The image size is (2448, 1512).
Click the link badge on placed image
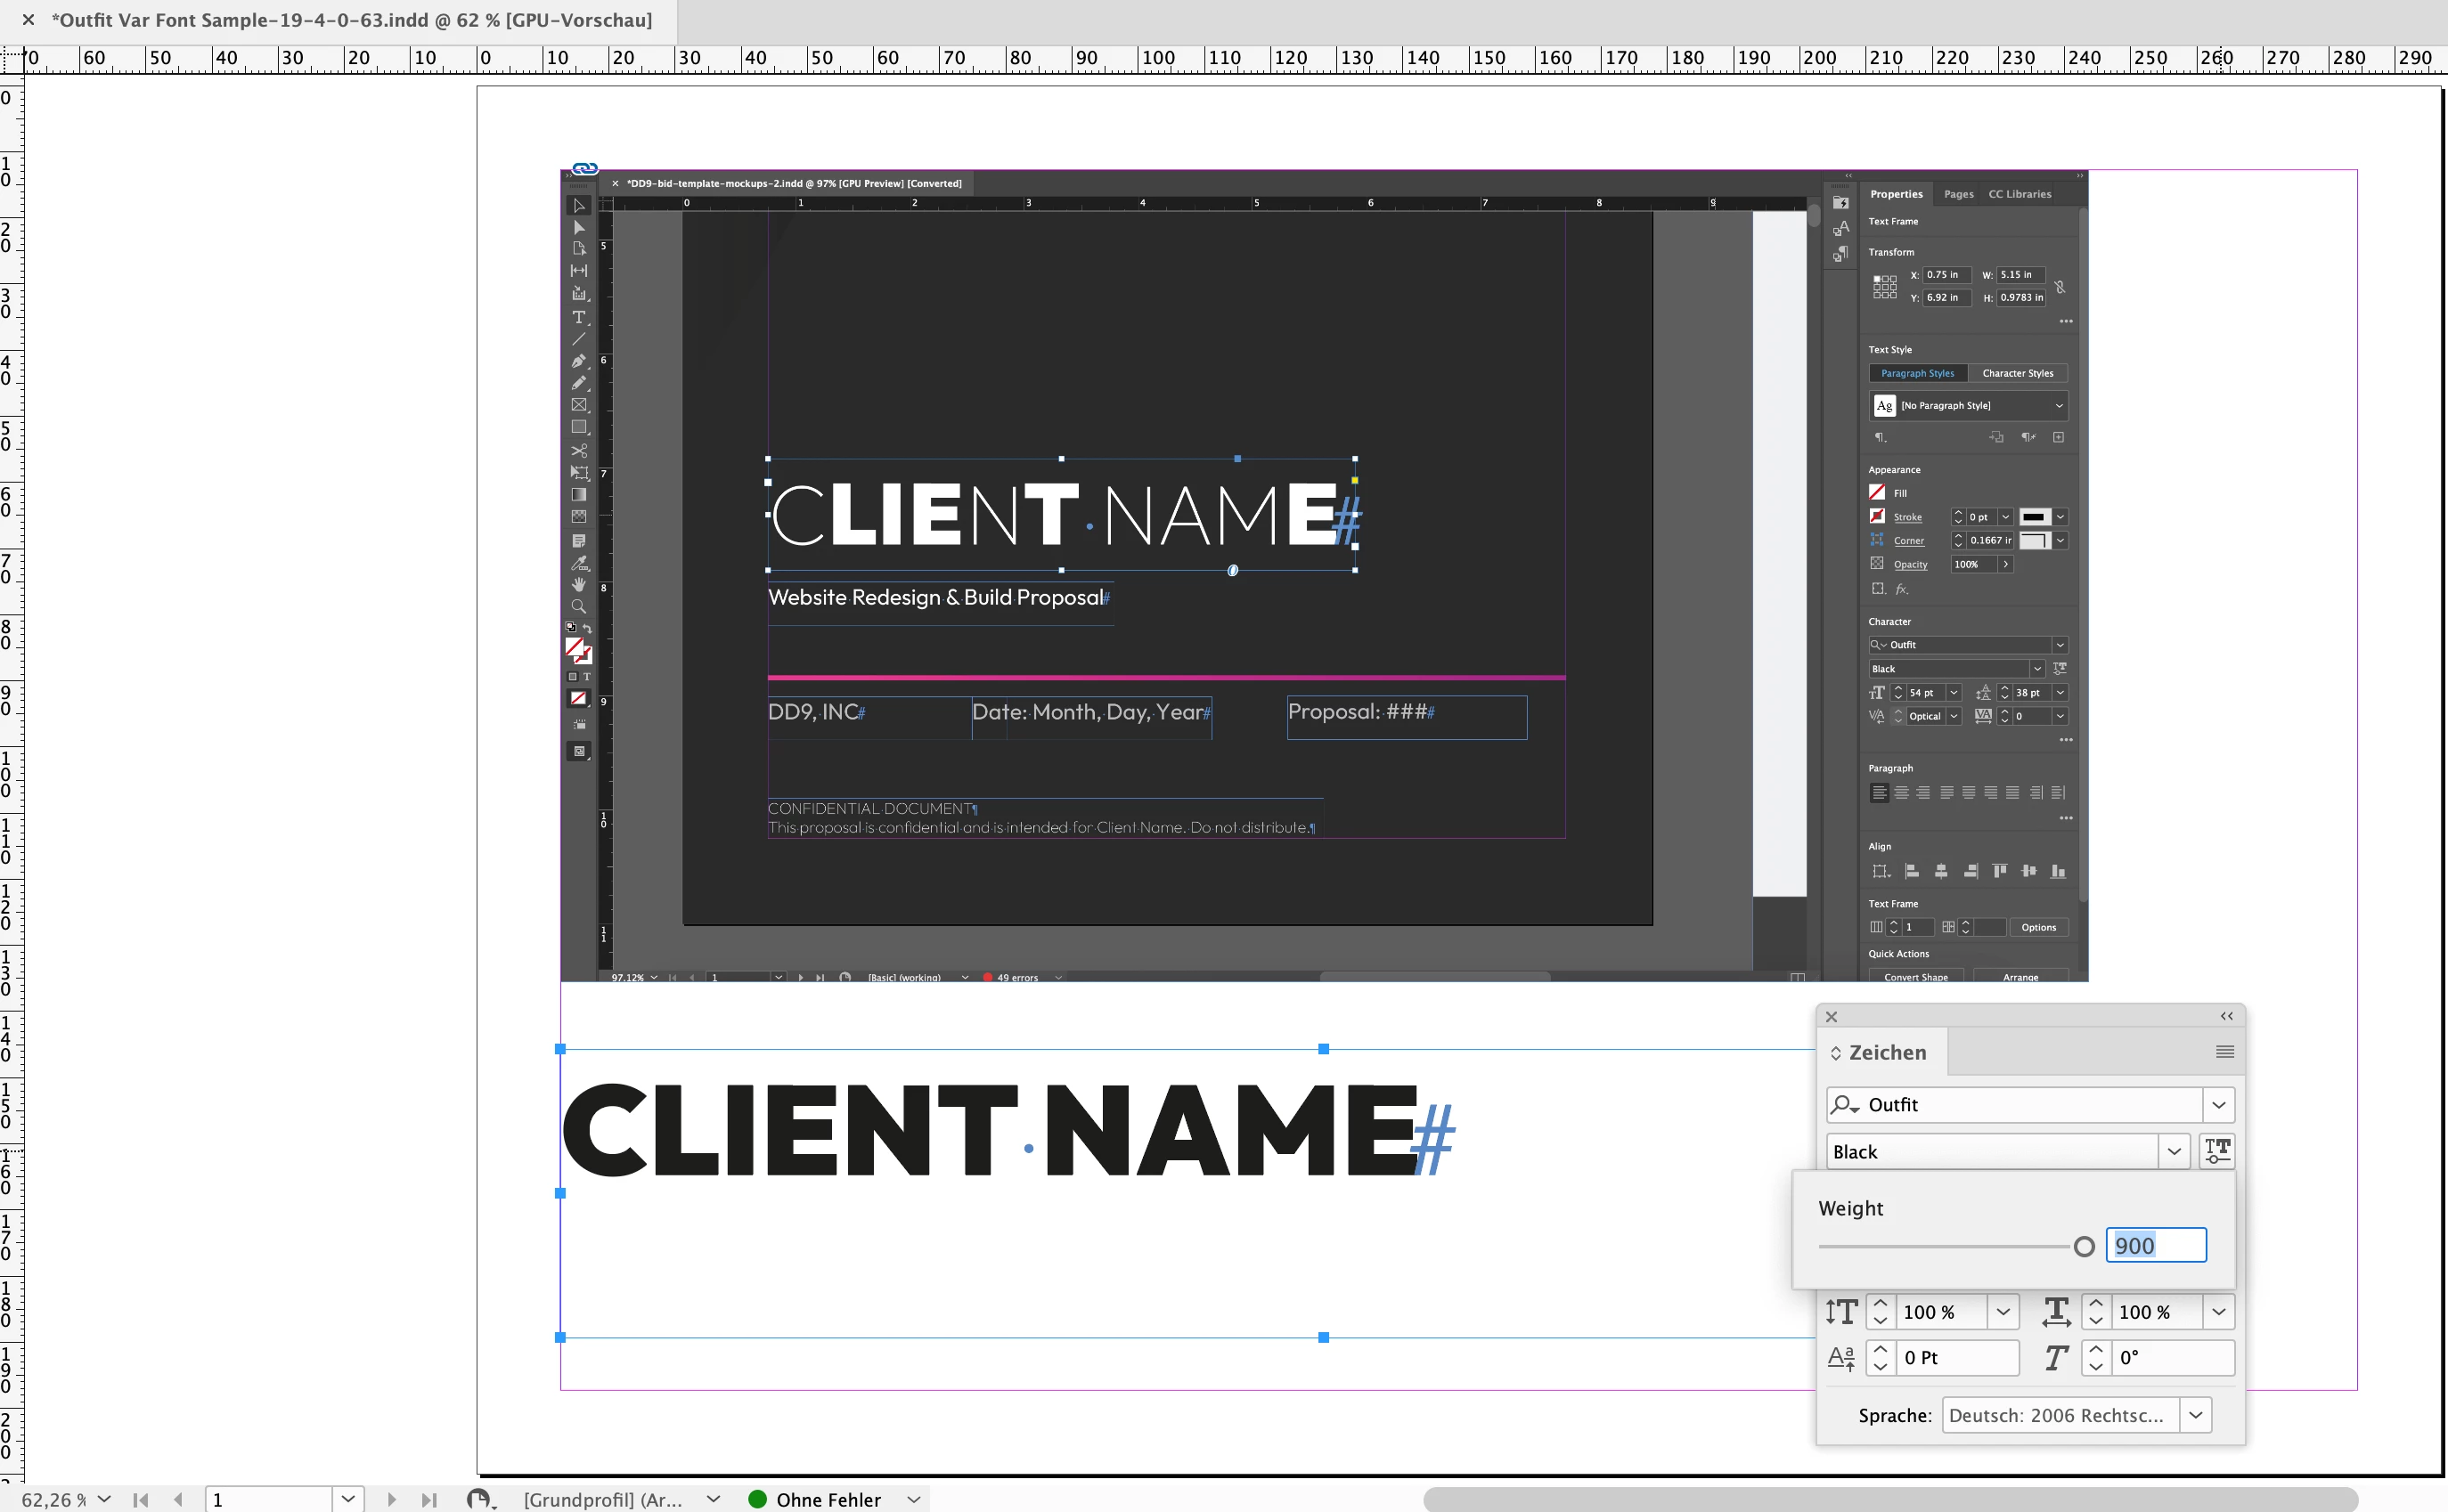585,168
